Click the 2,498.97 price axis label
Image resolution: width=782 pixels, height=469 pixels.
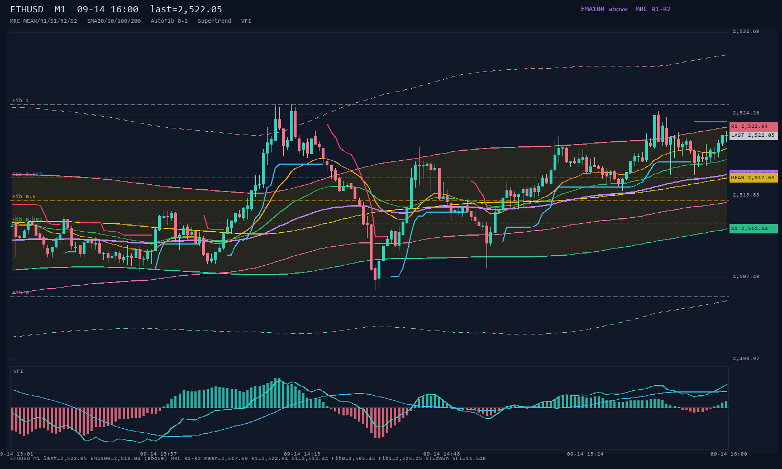746,358
